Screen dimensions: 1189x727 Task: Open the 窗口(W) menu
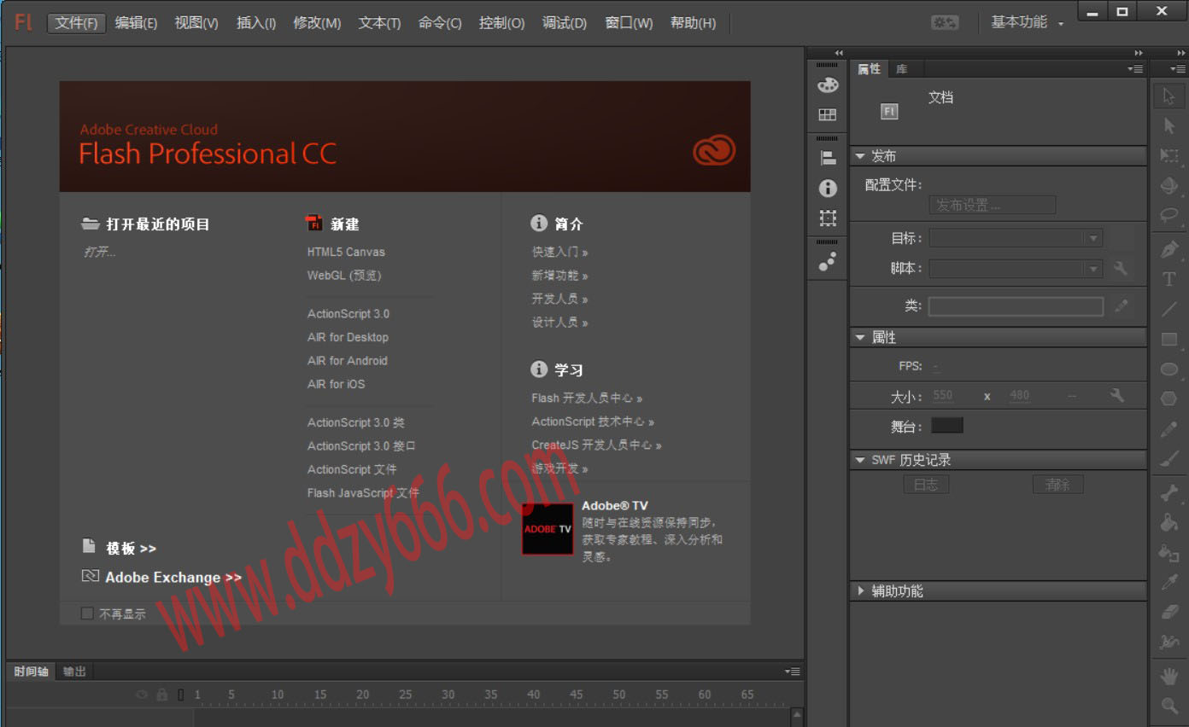[629, 23]
